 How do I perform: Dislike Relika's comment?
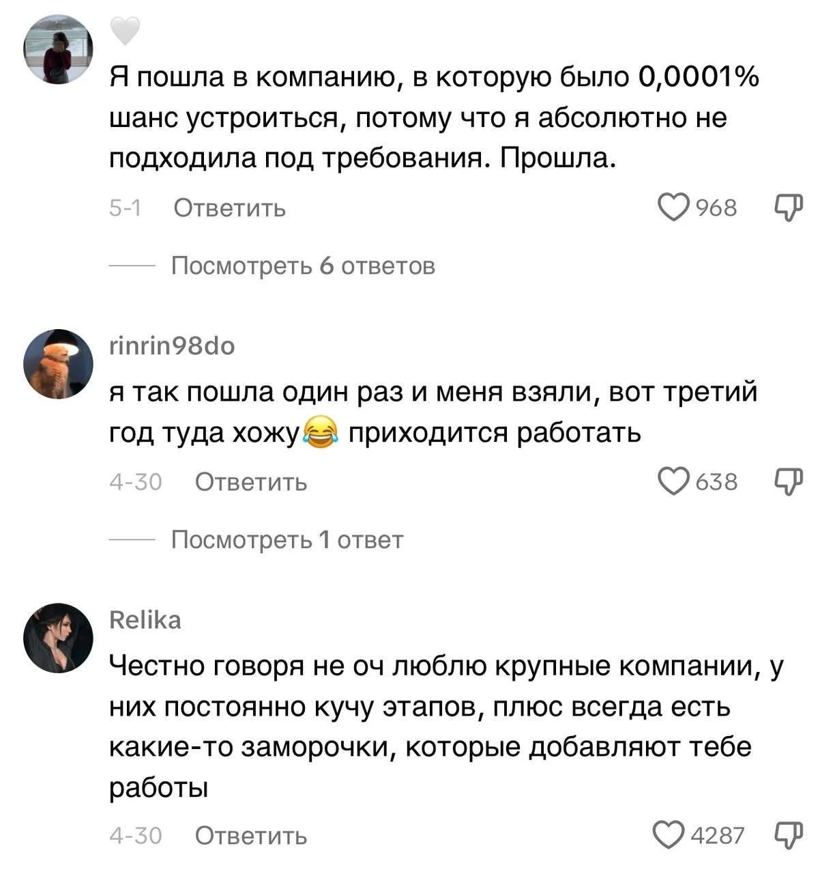(789, 834)
